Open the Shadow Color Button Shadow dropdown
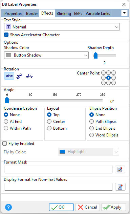This screenshot has width=130, height=214. point(46,55)
